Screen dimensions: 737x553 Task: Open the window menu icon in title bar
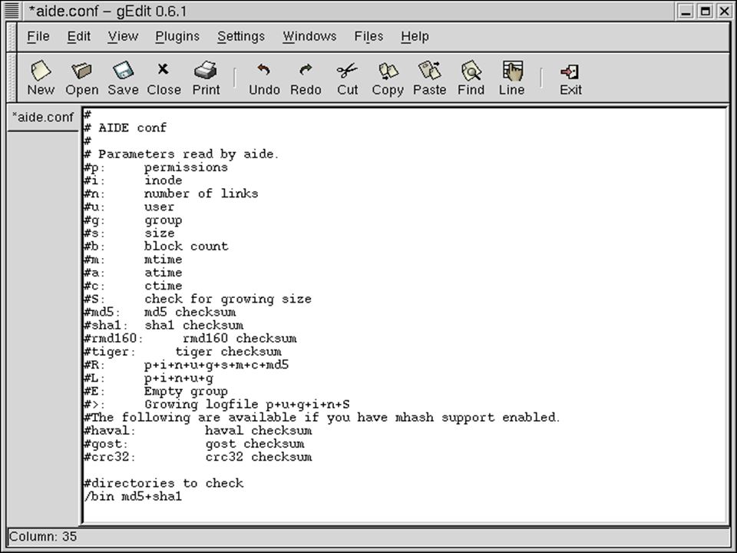click(12, 10)
